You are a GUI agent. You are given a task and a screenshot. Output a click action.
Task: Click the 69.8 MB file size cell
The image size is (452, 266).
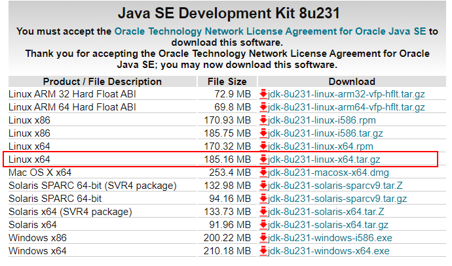[233, 107]
